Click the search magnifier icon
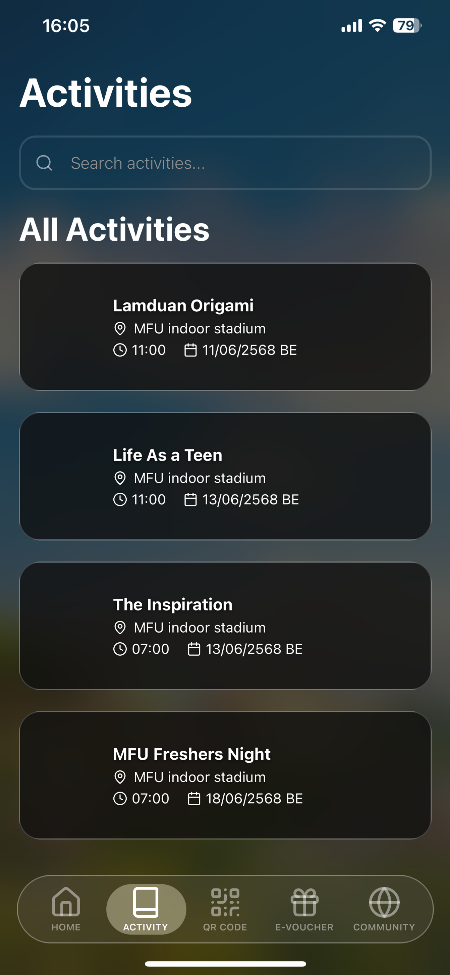 tap(44, 163)
